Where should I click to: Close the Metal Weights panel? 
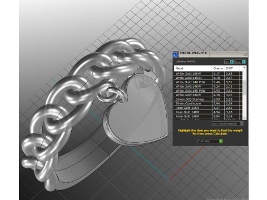(245, 54)
